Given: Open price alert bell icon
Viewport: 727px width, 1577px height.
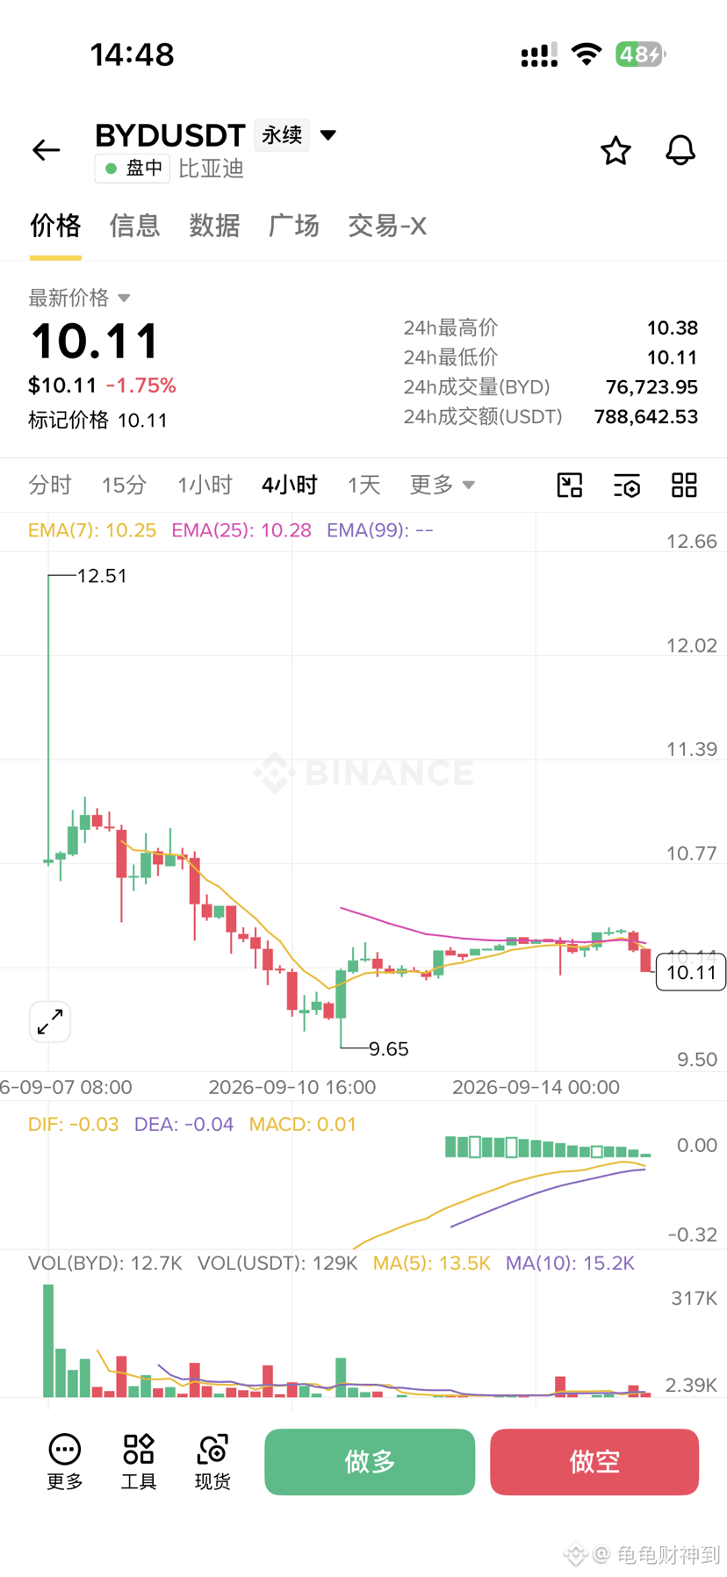Looking at the screenshot, I should tap(680, 150).
